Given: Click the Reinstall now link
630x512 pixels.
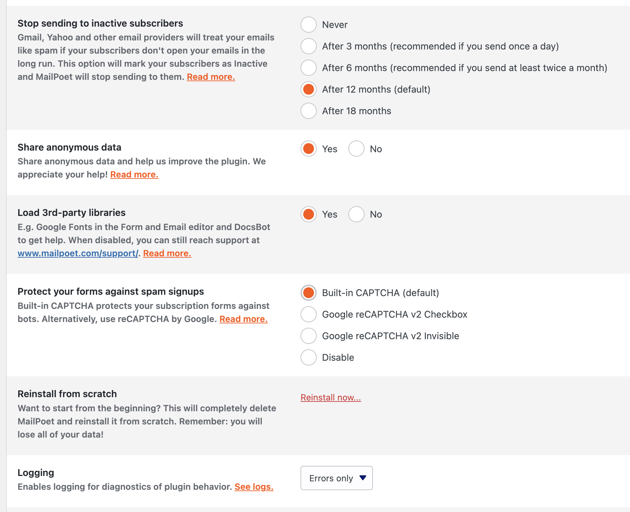Looking at the screenshot, I should pos(330,397).
